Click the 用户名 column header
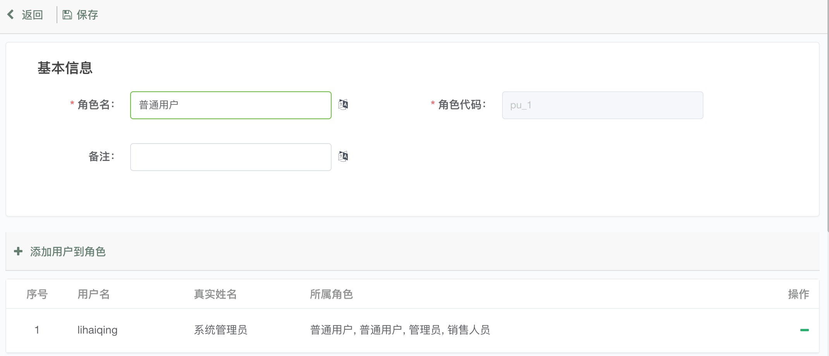The height and width of the screenshot is (356, 829). pyautogui.click(x=94, y=294)
